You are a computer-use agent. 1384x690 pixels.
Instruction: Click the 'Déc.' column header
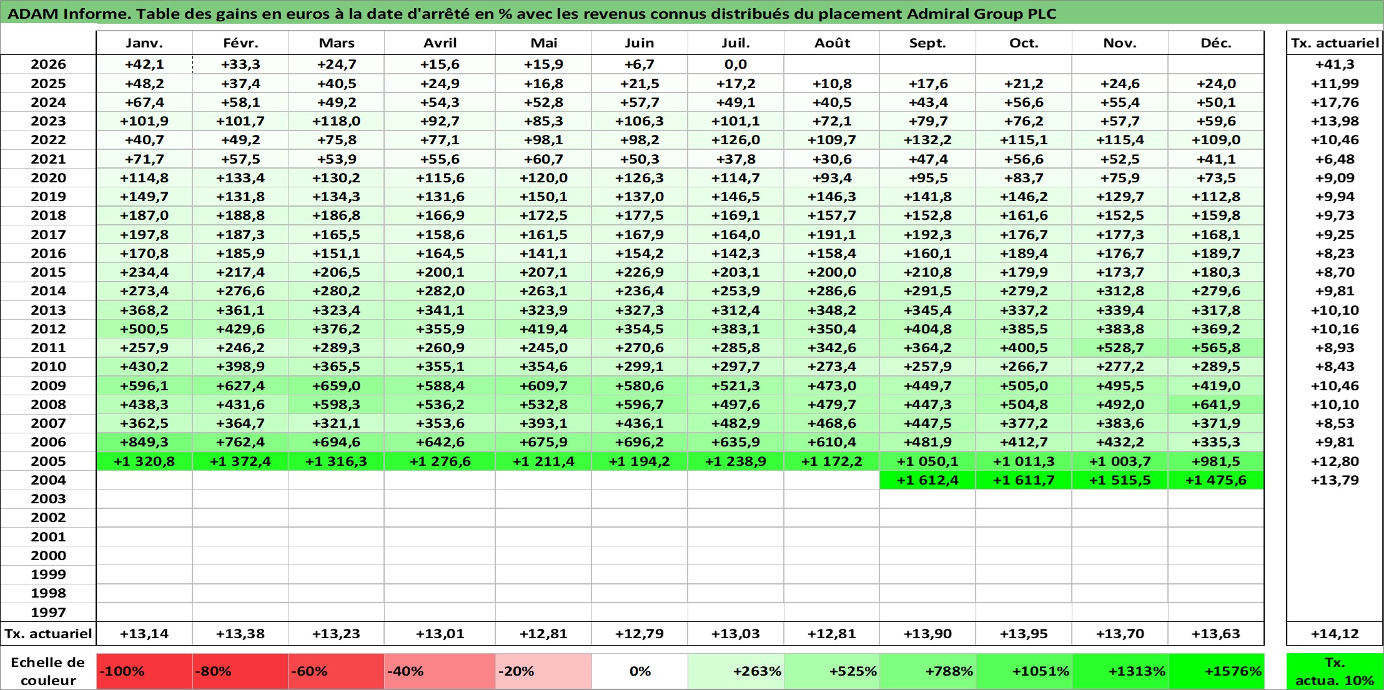click(1216, 43)
